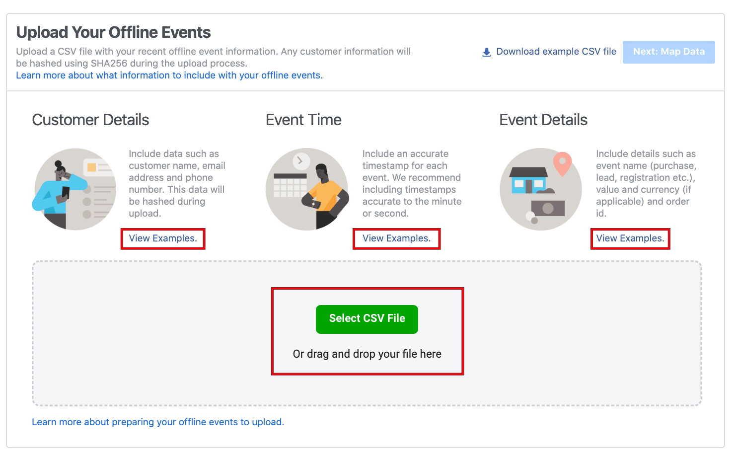736x467 pixels.
Task: Click the Next: Map Data button
Action: (x=668, y=52)
